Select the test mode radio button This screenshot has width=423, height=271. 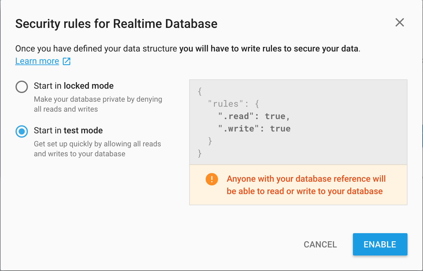pyautogui.click(x=22, y=131)
